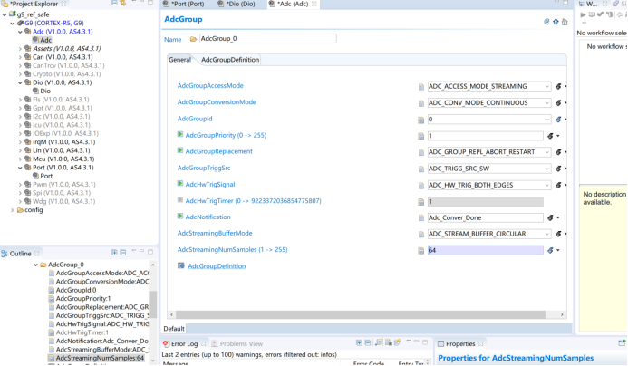Click the pin icon in Properties view
628x366 pixels.
(622, 342)
